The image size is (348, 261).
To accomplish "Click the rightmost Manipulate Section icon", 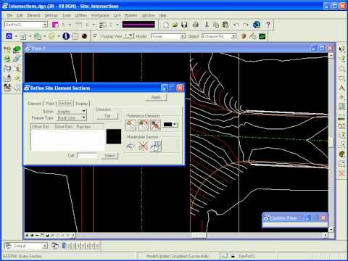I will click(x=156, y=146).
